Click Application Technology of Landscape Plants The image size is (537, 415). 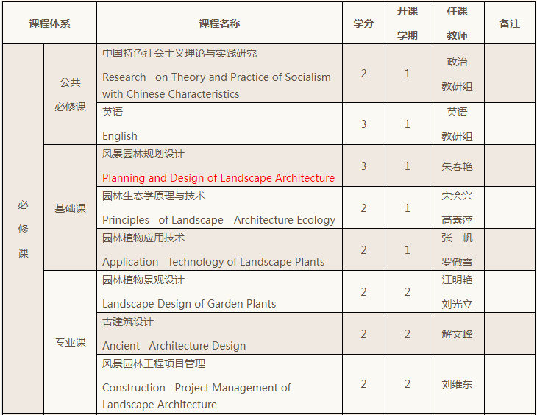pos(213,262)
